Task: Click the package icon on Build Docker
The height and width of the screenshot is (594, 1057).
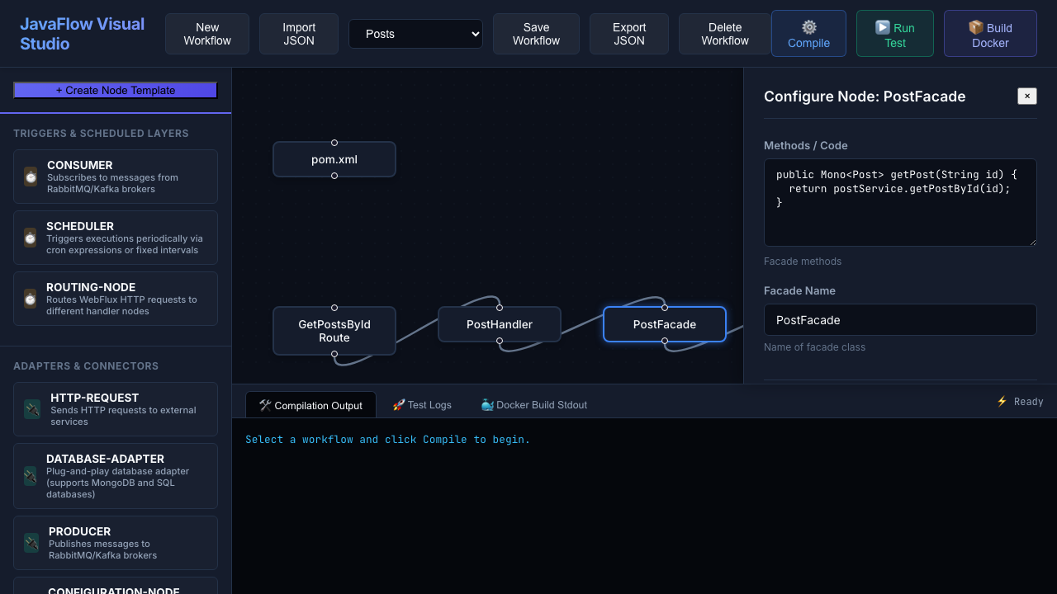Action: tap(975, 27)
